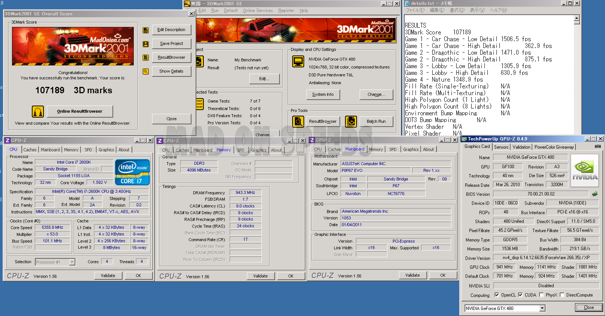Click the Selected Tests list icon
The image size is (605, 316).
(x=200, y=104)
